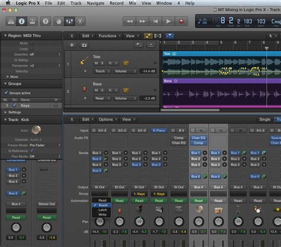The image size is (281, 247).
Task: Click the electric piano icon in Mixer
Action: point(159,210)
